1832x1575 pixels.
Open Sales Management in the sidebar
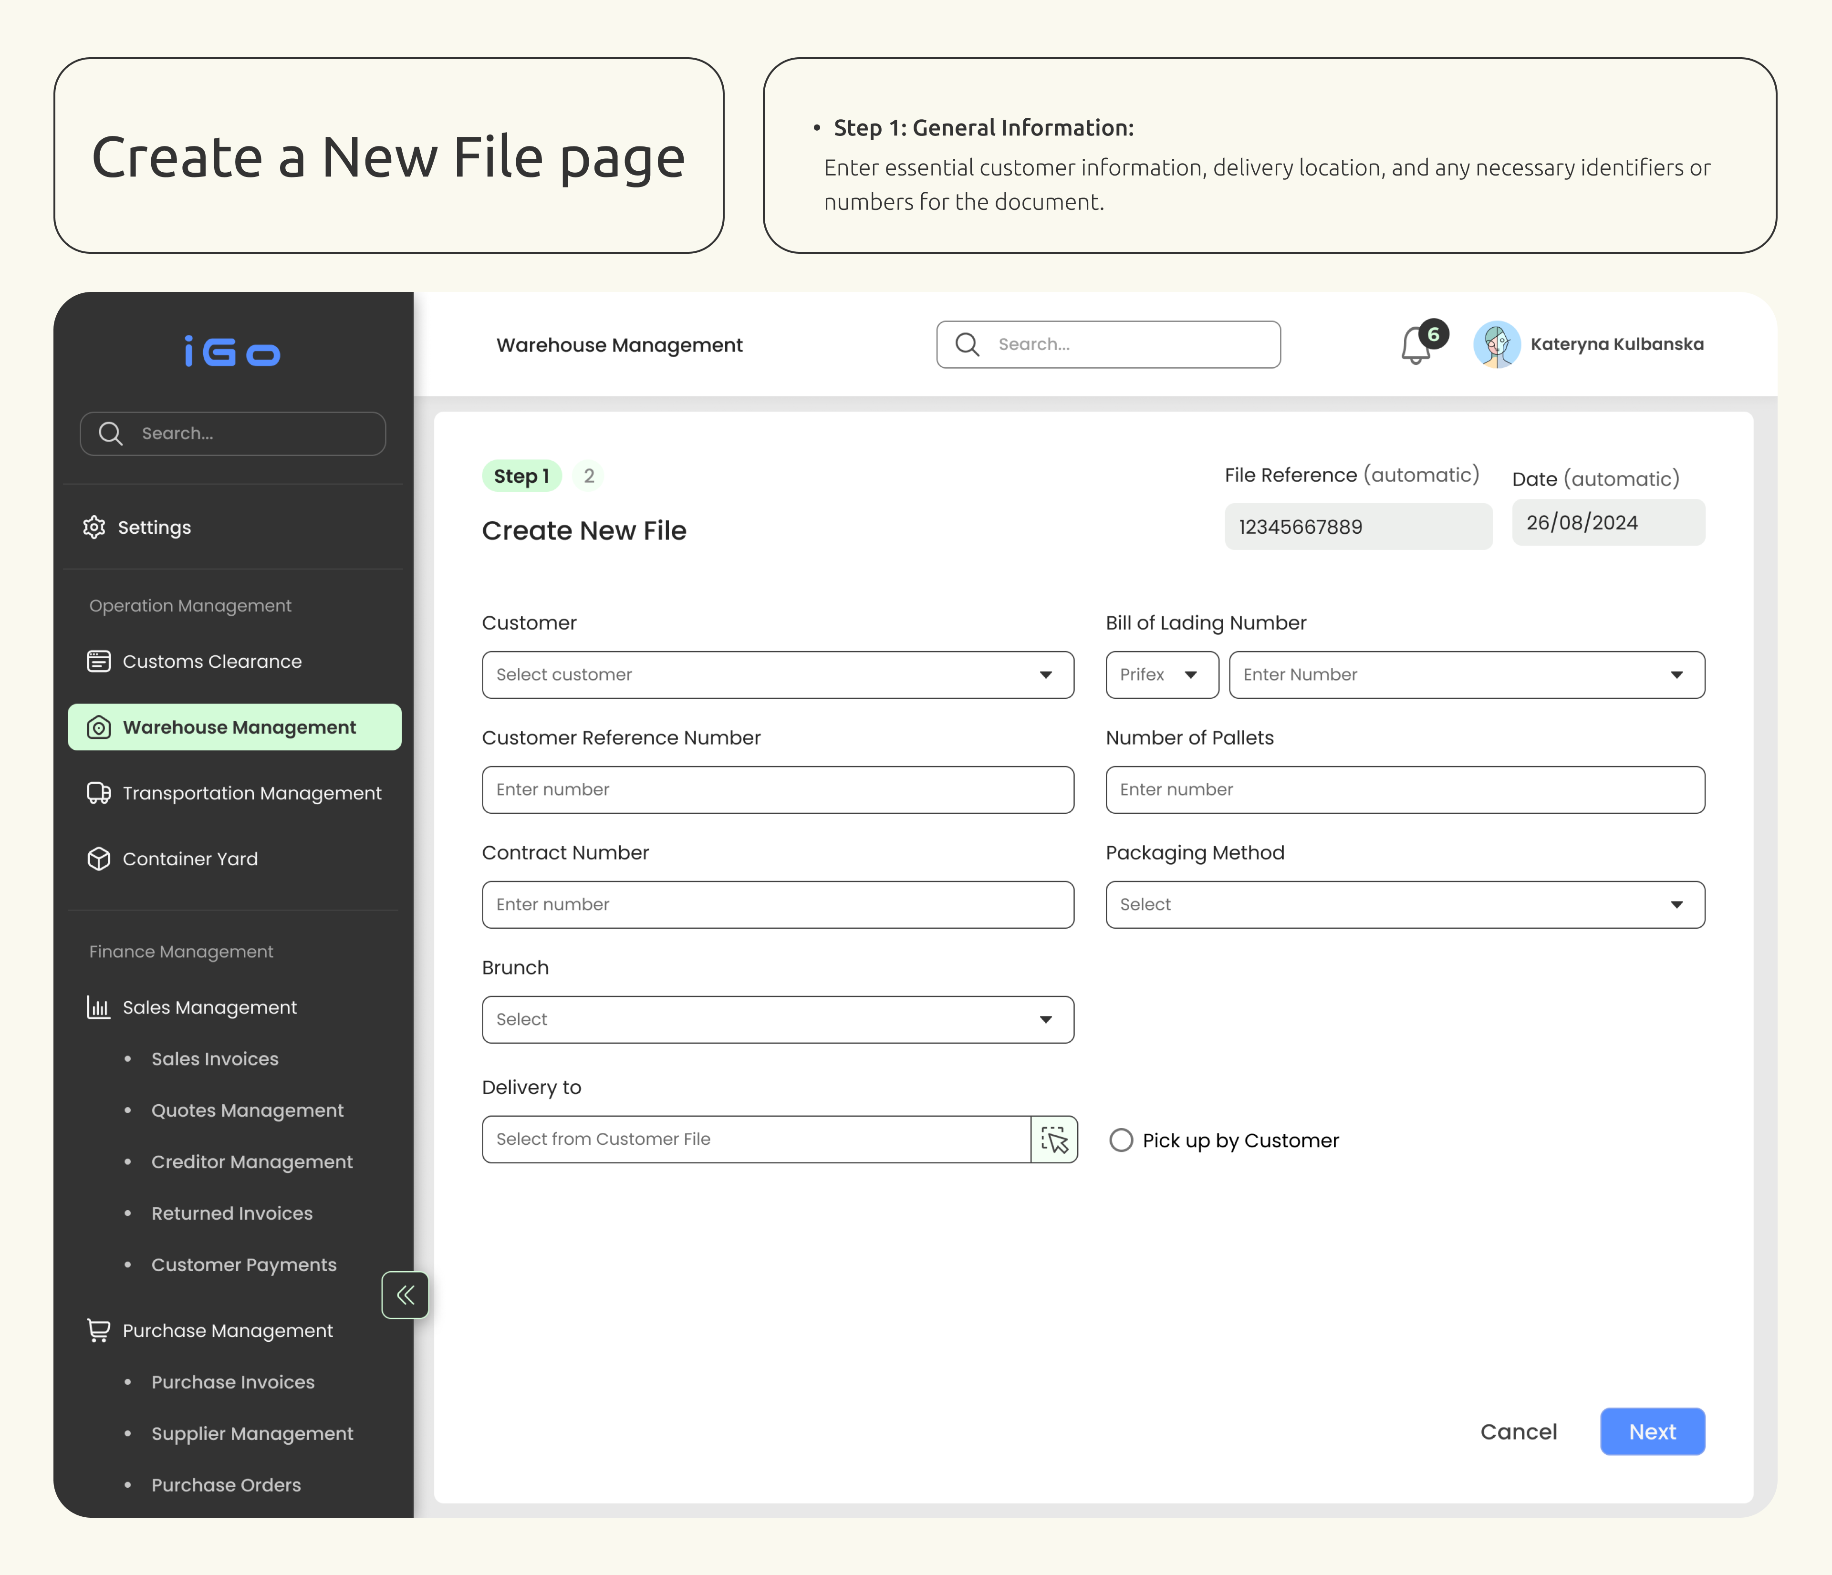coord(209,1007)
